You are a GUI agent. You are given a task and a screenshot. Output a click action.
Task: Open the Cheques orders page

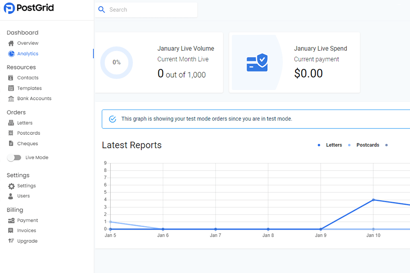[27, 144]
